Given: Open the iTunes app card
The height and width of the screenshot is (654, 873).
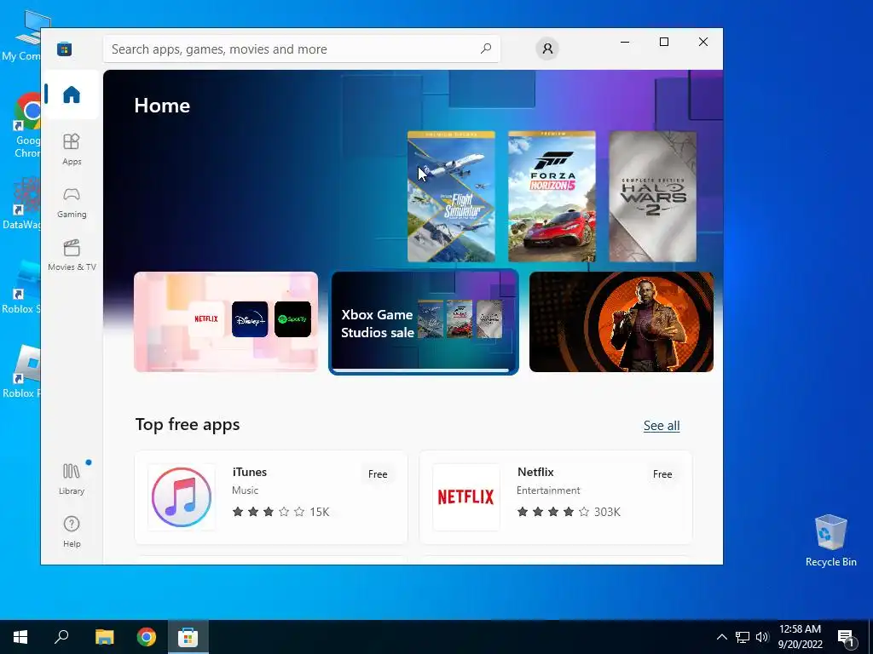Looking at the screenshot, I should tap(271, 497).
